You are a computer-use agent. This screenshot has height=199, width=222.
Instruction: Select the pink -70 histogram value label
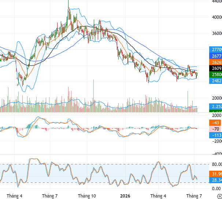[215, 129]
